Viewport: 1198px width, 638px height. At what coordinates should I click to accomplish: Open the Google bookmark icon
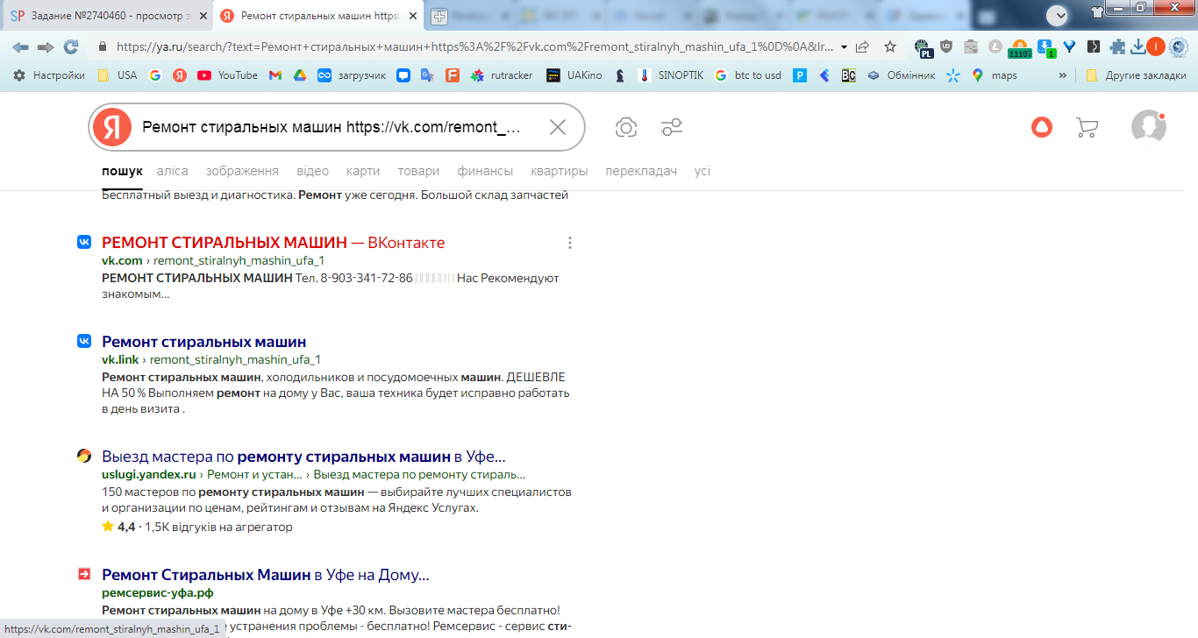(x=155, y=75)
